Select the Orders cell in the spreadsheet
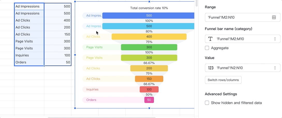Screen dimensions: 282x118 click(29, 62)
